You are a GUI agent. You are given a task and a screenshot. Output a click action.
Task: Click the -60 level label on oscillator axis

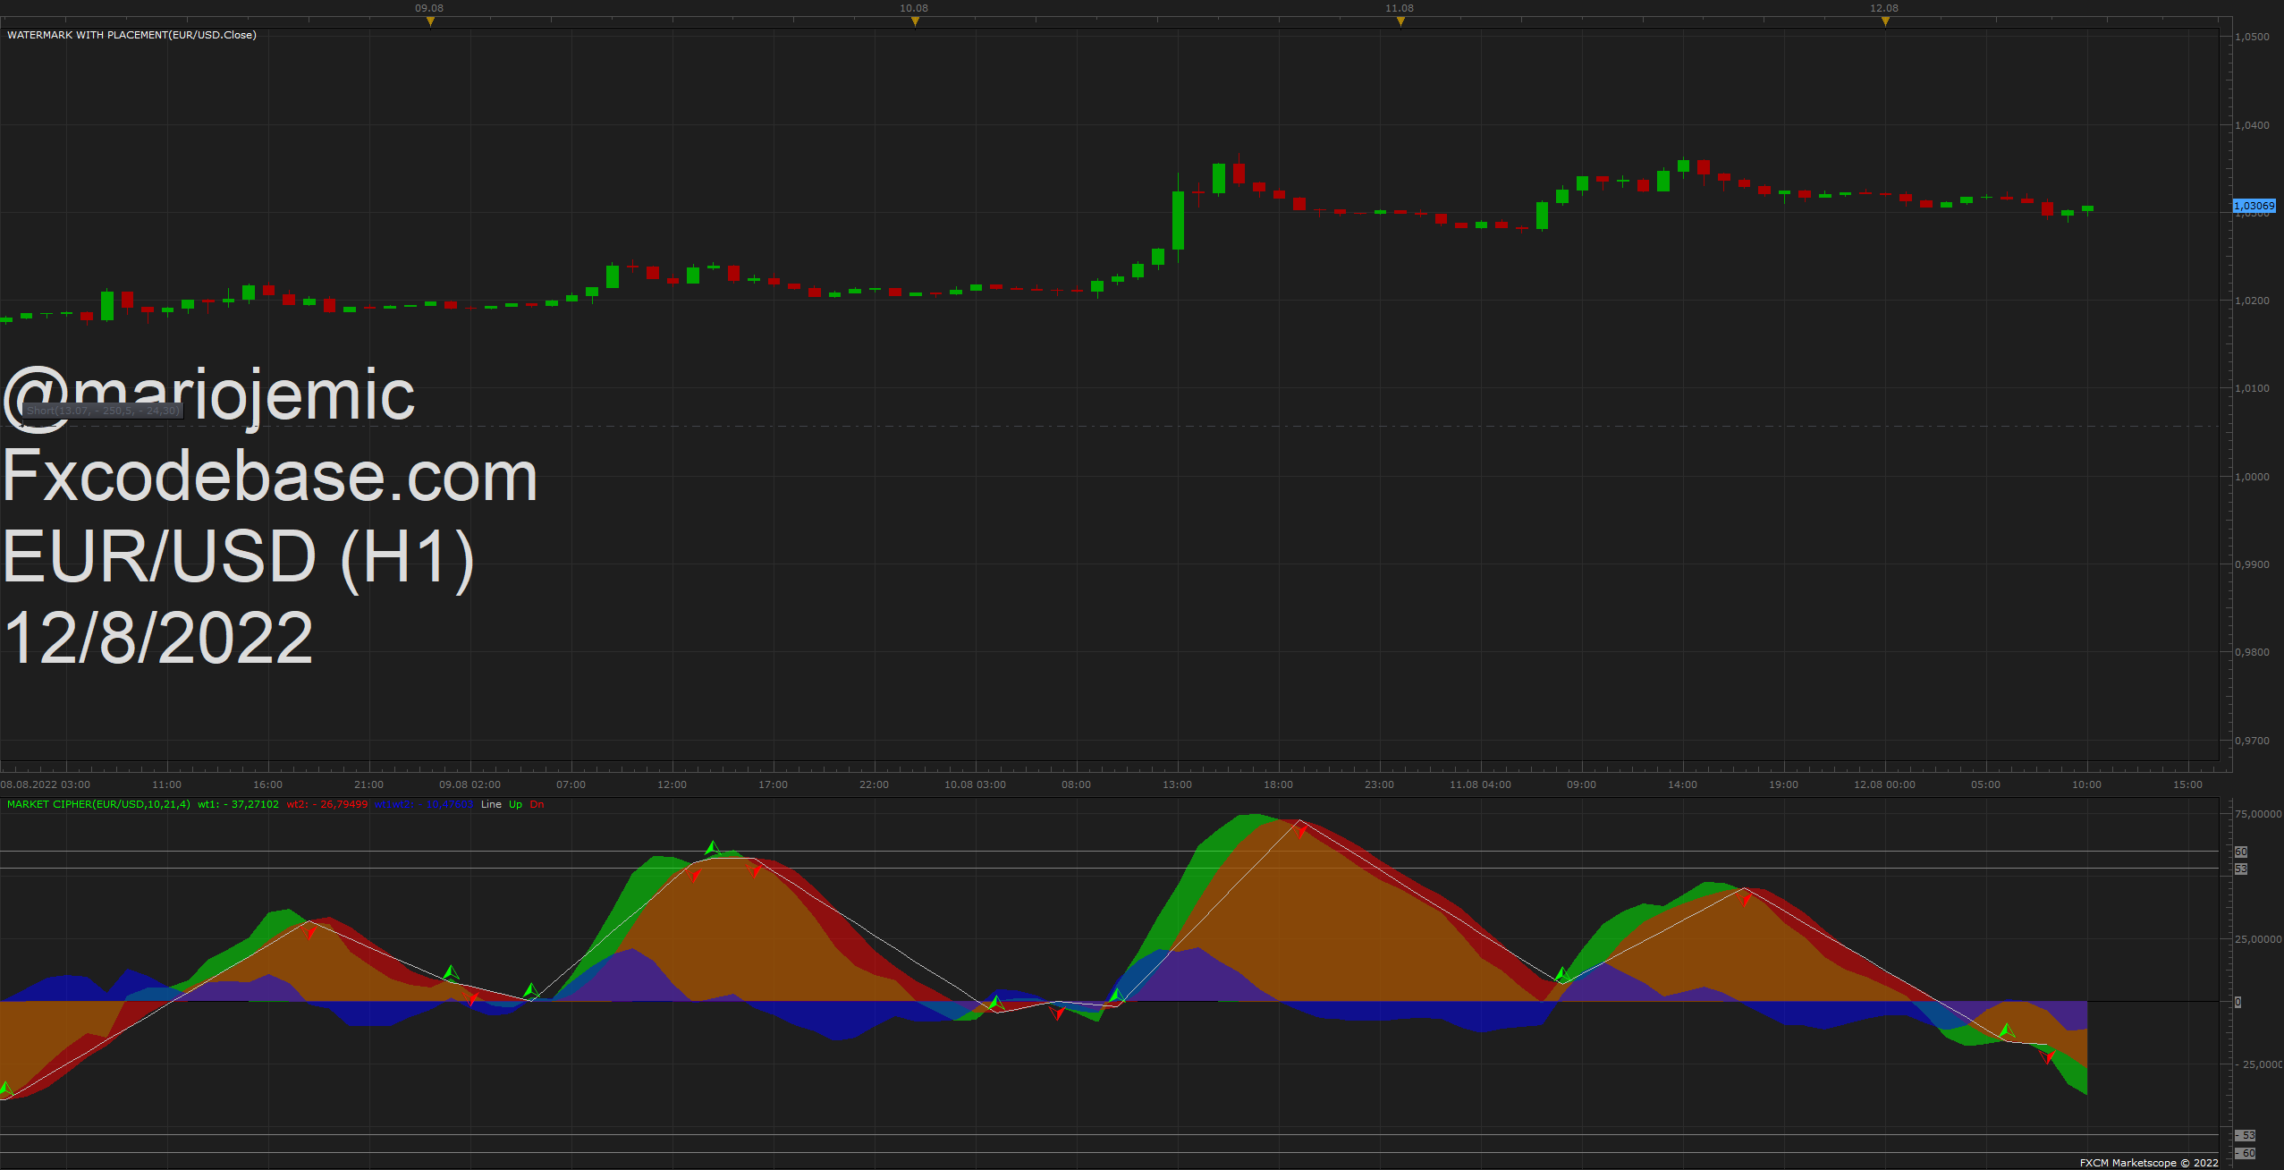2245,1153
